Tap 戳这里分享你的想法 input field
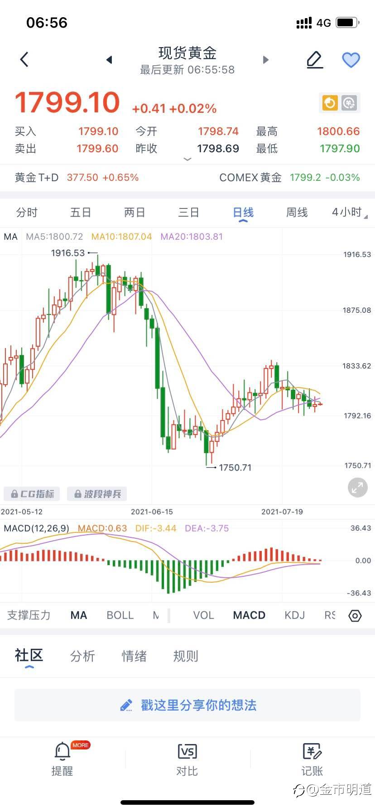The image size is (375, 812). coord(187,705)
